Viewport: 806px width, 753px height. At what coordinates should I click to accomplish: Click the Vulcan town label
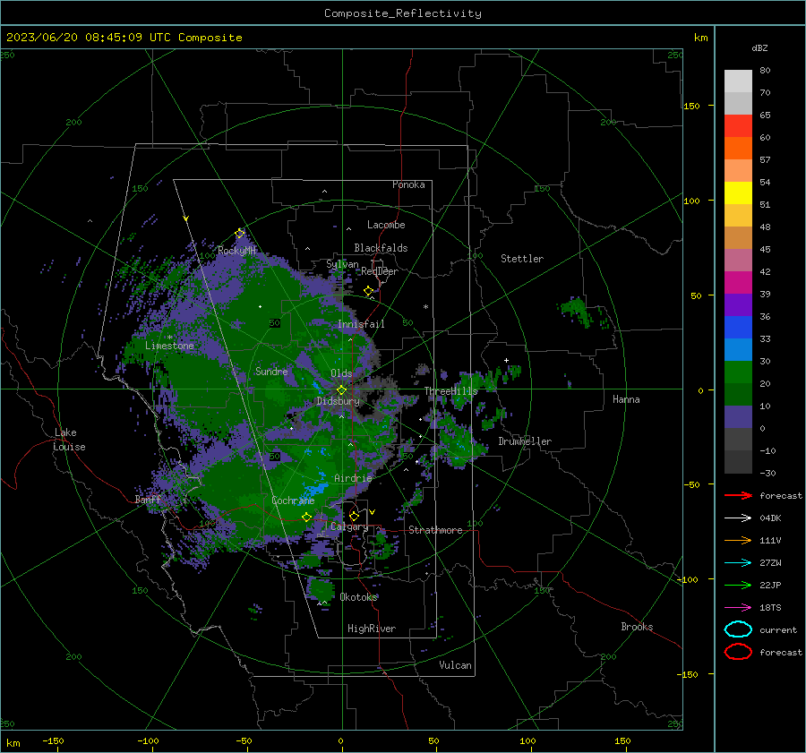coord(455,665)
